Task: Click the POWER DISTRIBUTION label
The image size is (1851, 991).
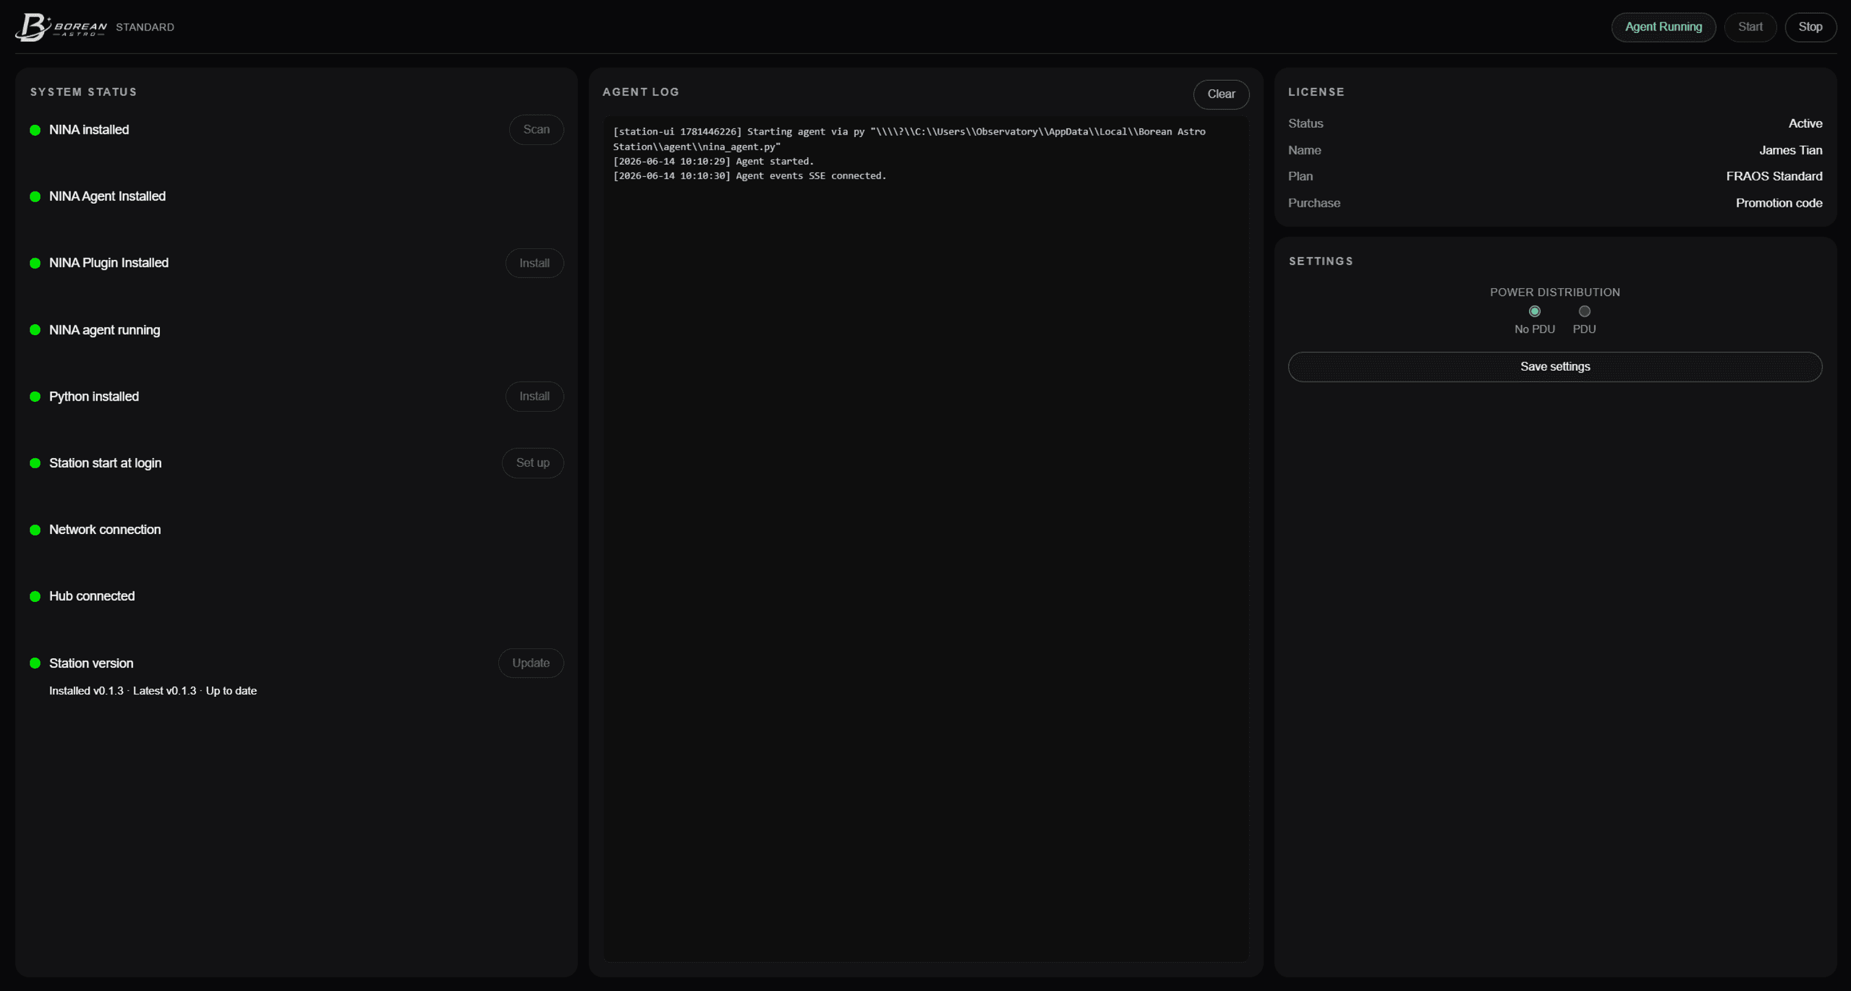Action: click(x=1555, y=292)
